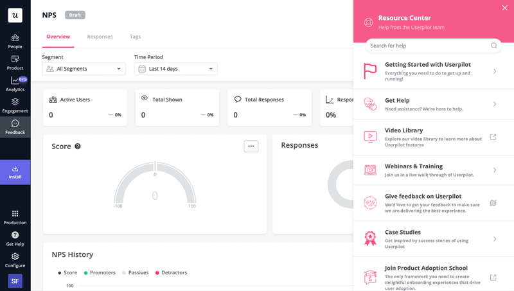Screen dimensions: 514x291
Task: Open the All Segments dropdown
Action: click(x=84, y=69)
